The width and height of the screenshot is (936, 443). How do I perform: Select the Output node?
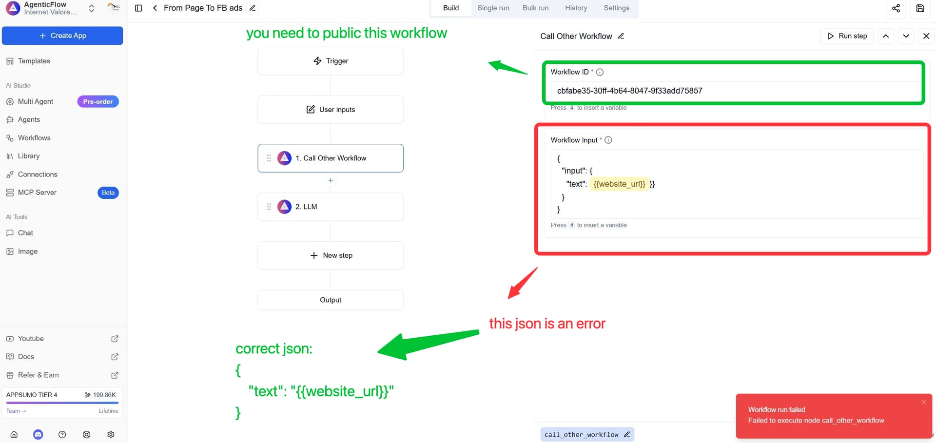click(x=331, y=300)
